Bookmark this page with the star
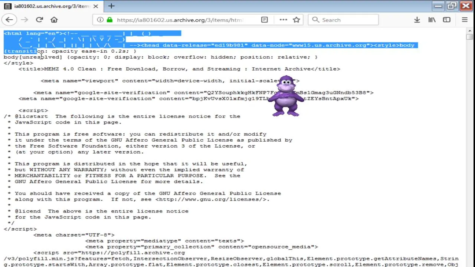 pos(296,20)
